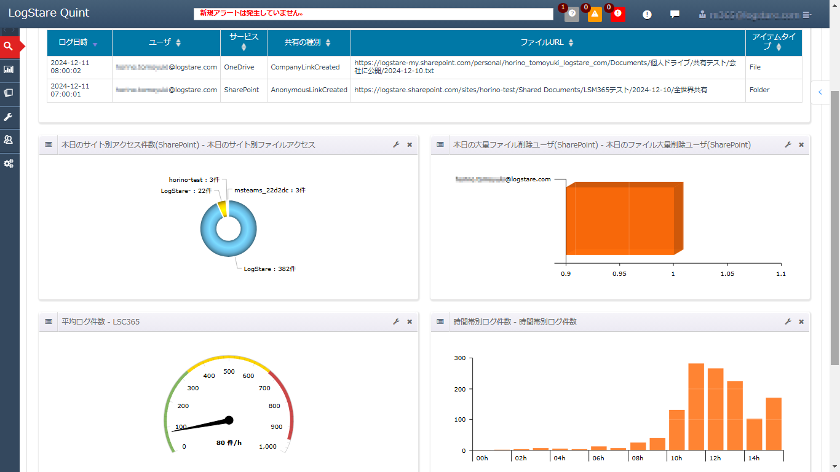Screen dimensions: 840x472
Task: Click the gray question-mark alert icon
Action: [x=572, y=14]
